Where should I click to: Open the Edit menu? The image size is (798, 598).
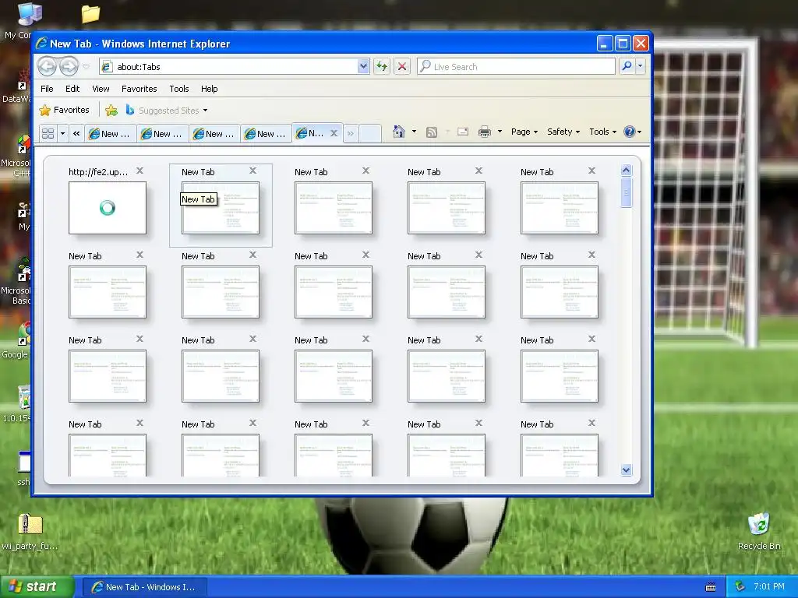tap(72, 89)
